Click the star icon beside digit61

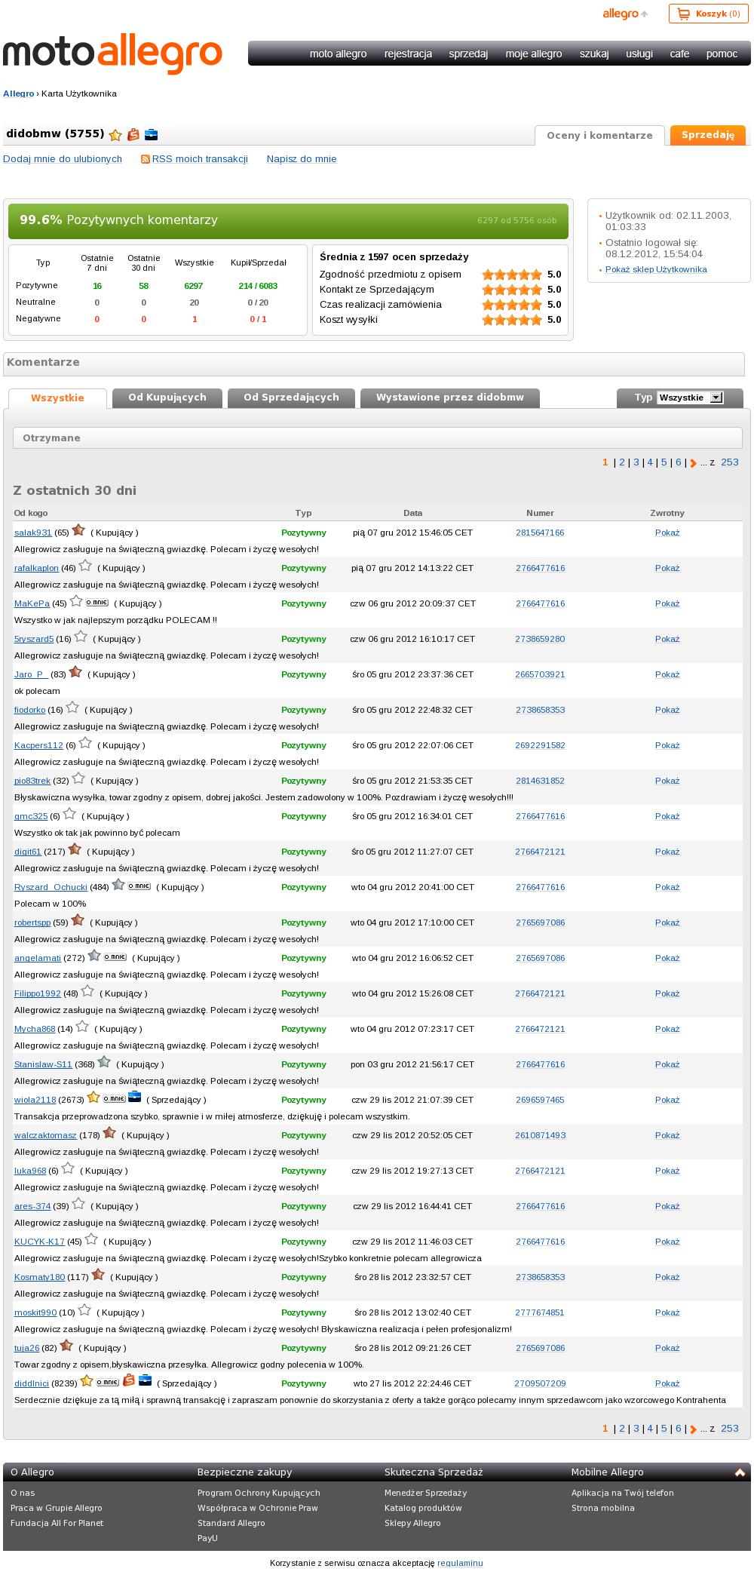[x=75, y=849]
